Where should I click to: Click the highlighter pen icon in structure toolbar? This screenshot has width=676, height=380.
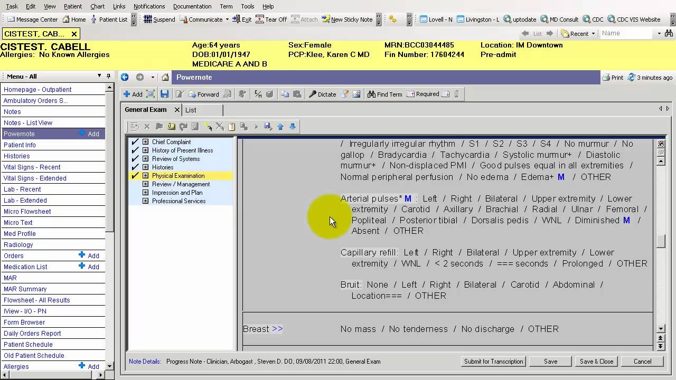(208, 127)
